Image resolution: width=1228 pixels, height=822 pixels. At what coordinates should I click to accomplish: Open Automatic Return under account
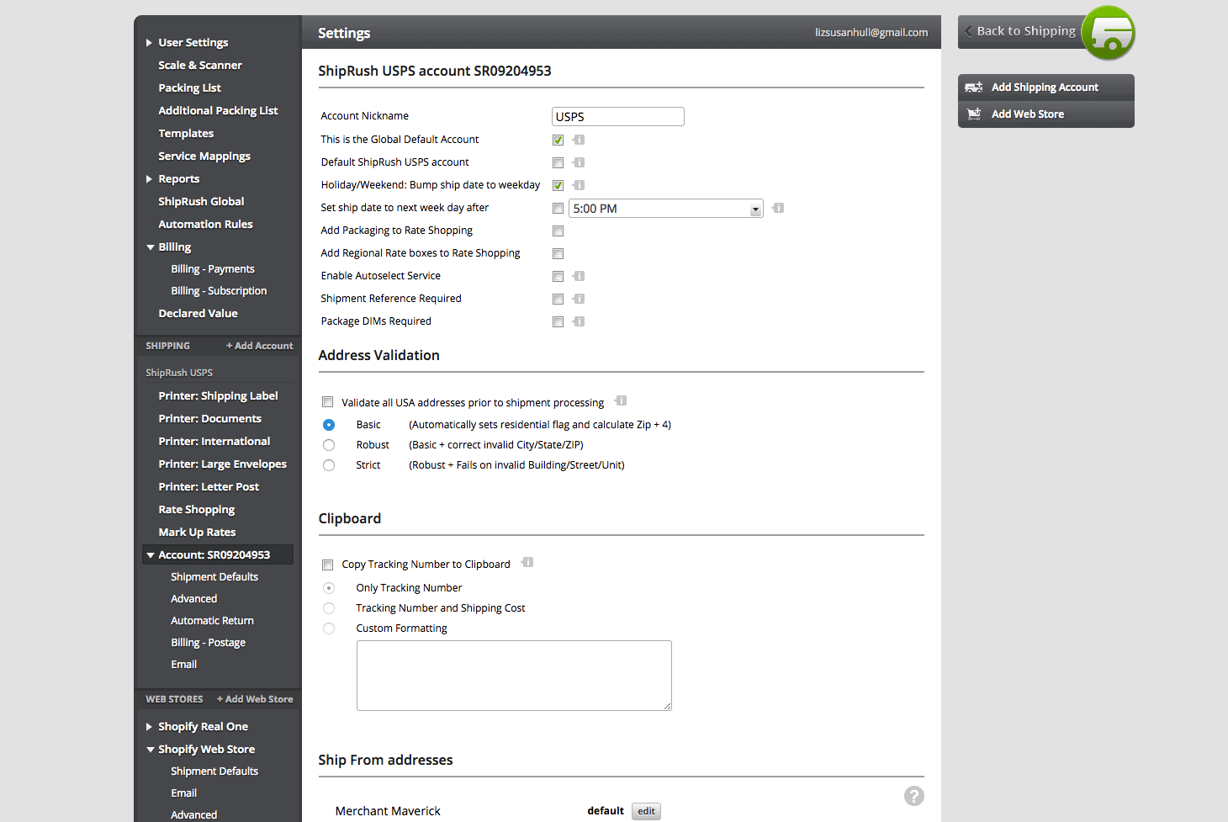(x=212, y=621)
